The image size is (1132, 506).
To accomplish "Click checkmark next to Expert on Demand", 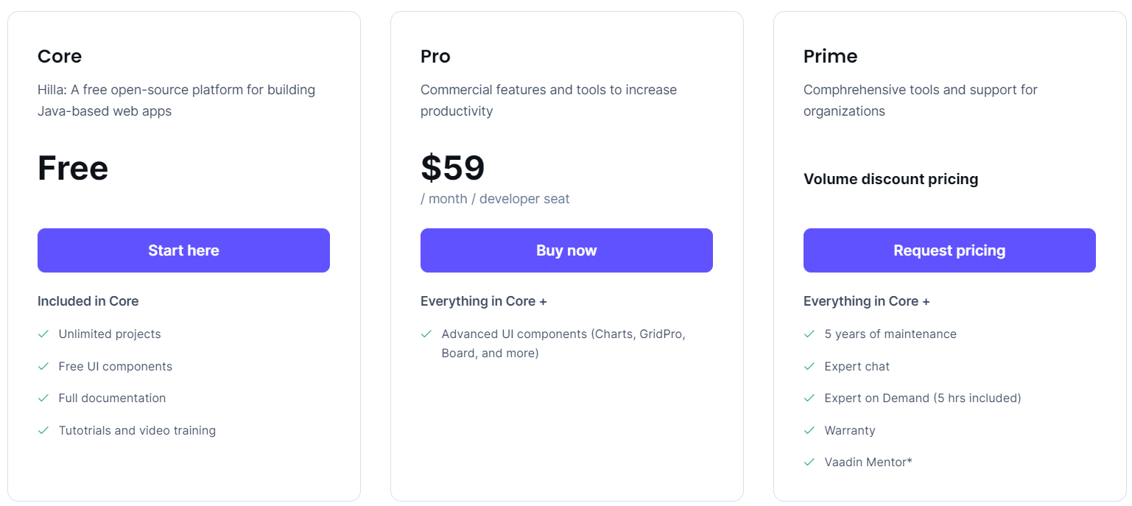I will coord(809,398).
